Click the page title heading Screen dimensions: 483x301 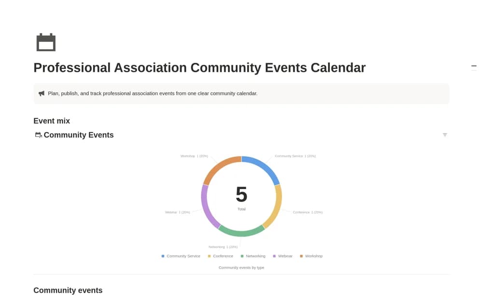tap(199, 68)
